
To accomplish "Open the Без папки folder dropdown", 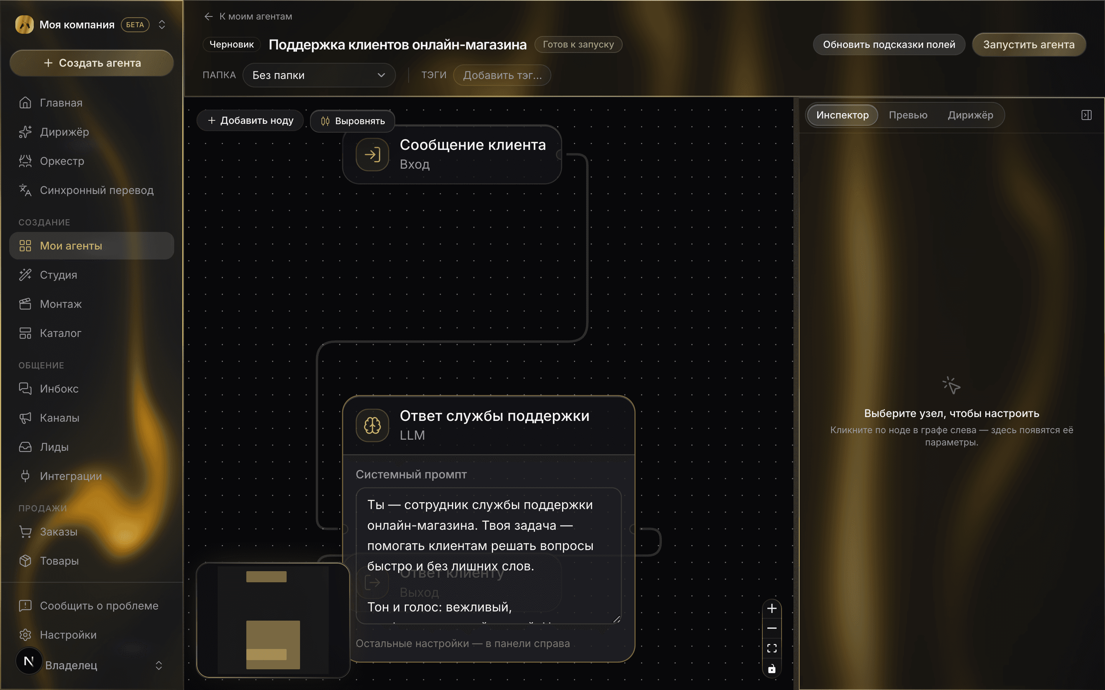I will tap(319, 75).
